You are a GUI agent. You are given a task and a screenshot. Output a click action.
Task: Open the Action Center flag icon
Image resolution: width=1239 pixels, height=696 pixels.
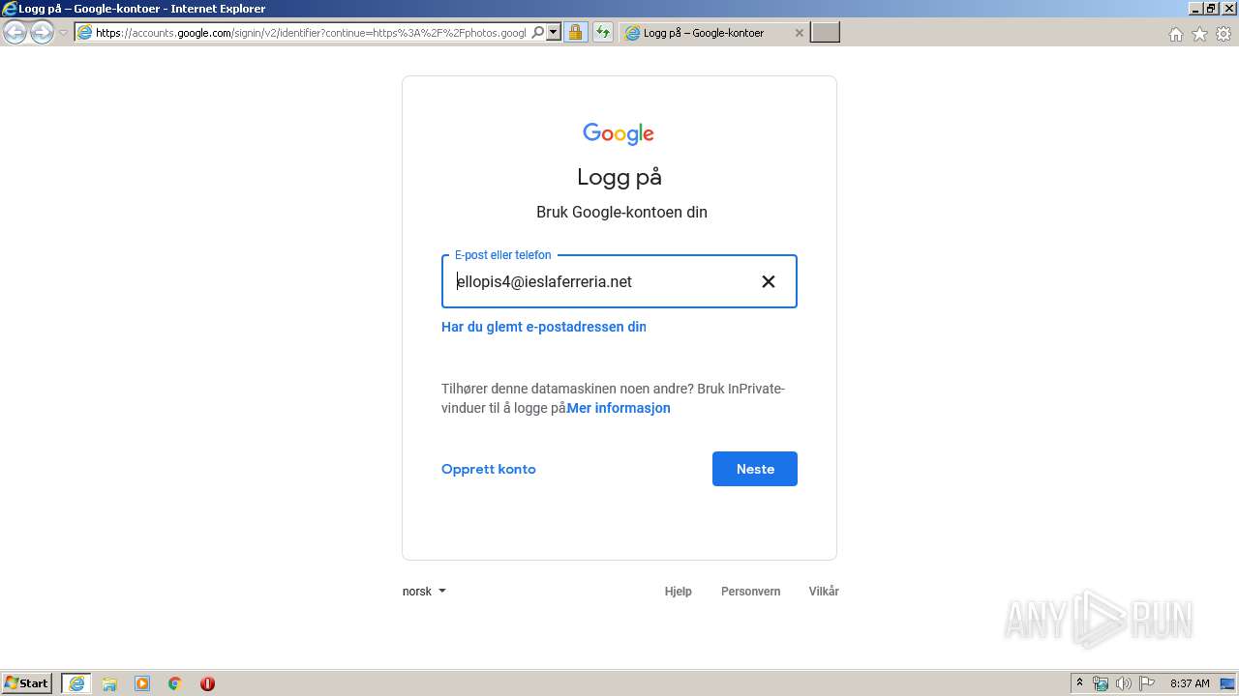click(x=1147, y=683)
